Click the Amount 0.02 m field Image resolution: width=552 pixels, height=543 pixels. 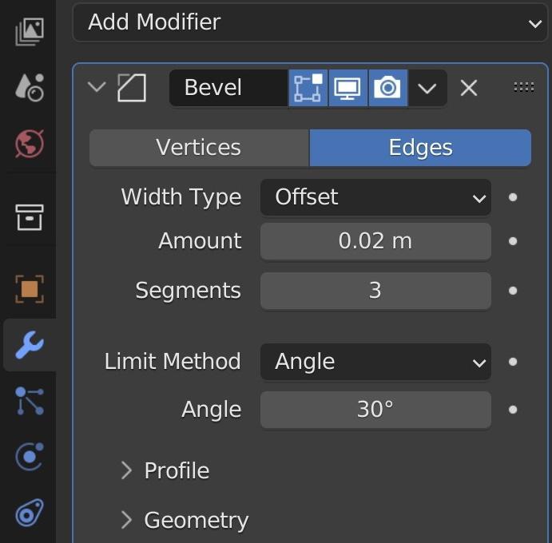(375, 241)
